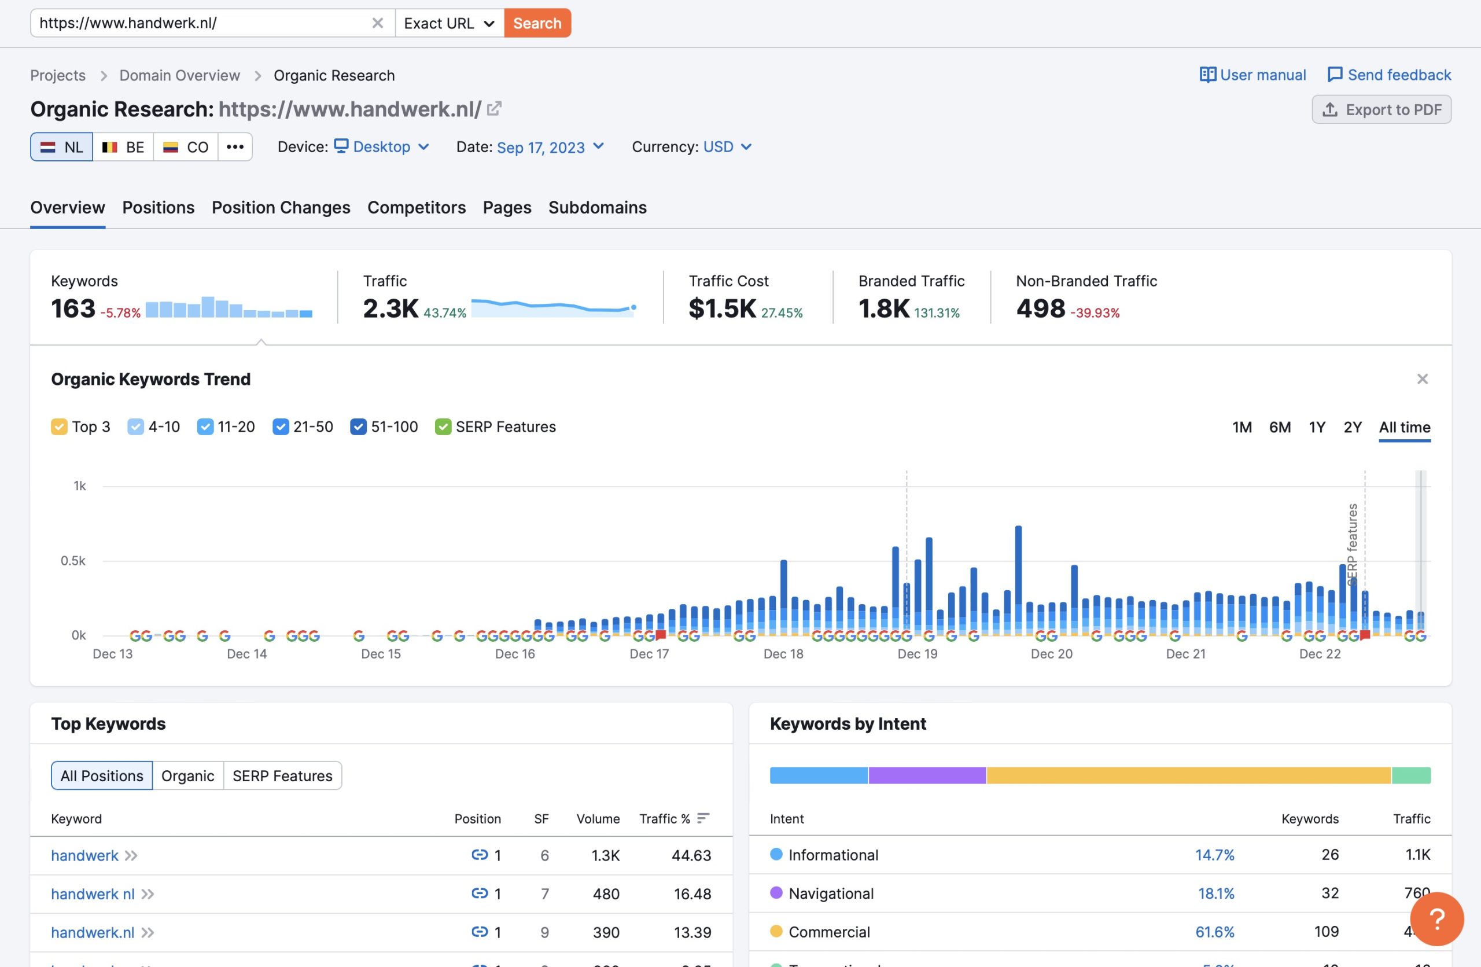Open the Exact URL dropdown
The height and width of the screenshot is (967, 1481).
click(450, 23)
